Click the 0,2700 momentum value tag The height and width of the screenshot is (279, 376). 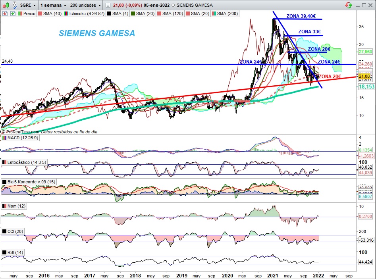point(365,216)
